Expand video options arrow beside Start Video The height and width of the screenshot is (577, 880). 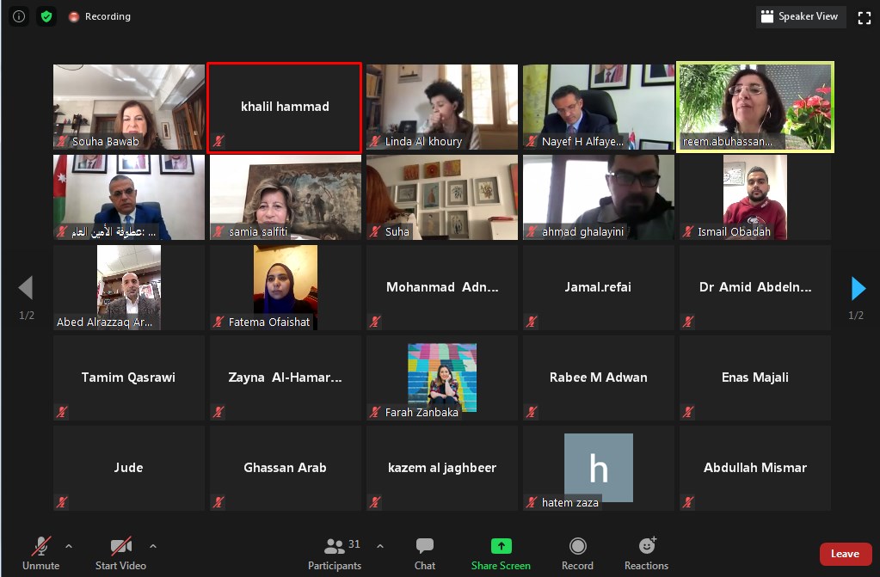(x=153, y=546)
